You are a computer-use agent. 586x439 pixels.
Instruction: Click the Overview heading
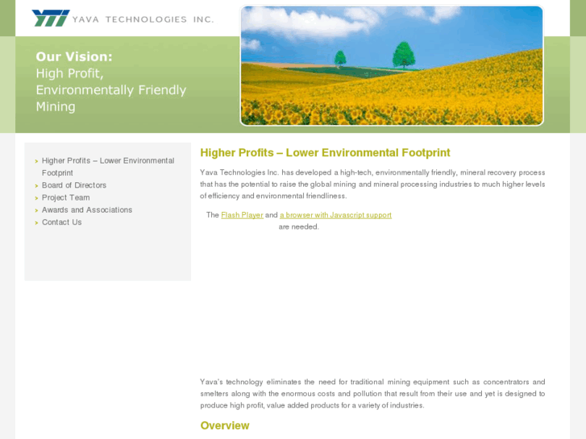(x=225, y=425)
